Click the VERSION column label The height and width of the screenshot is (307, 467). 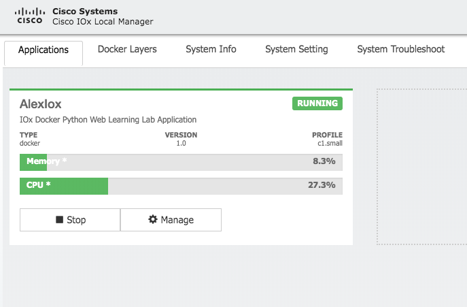click(x=181, y=135)
